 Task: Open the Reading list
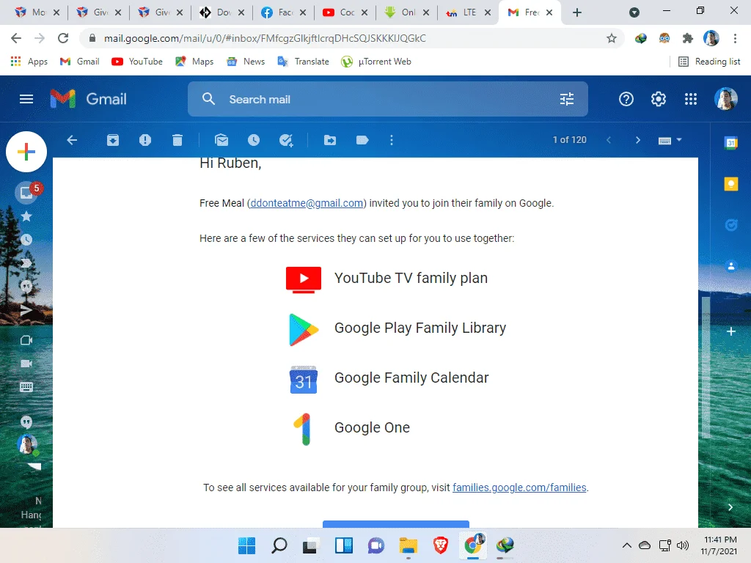[x=710, y=62]
